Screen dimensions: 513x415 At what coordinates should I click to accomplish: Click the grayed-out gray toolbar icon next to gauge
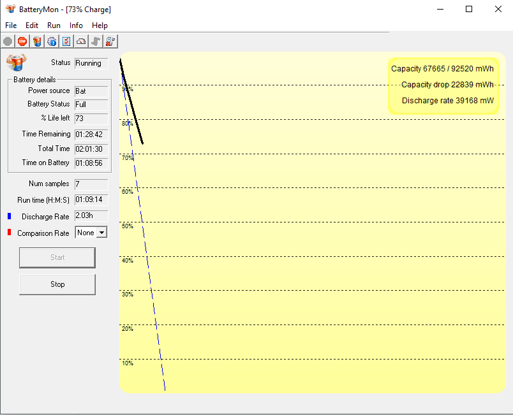[96, 41]
